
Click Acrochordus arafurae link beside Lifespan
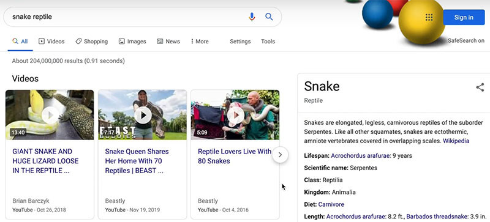[x=361, y=155]
